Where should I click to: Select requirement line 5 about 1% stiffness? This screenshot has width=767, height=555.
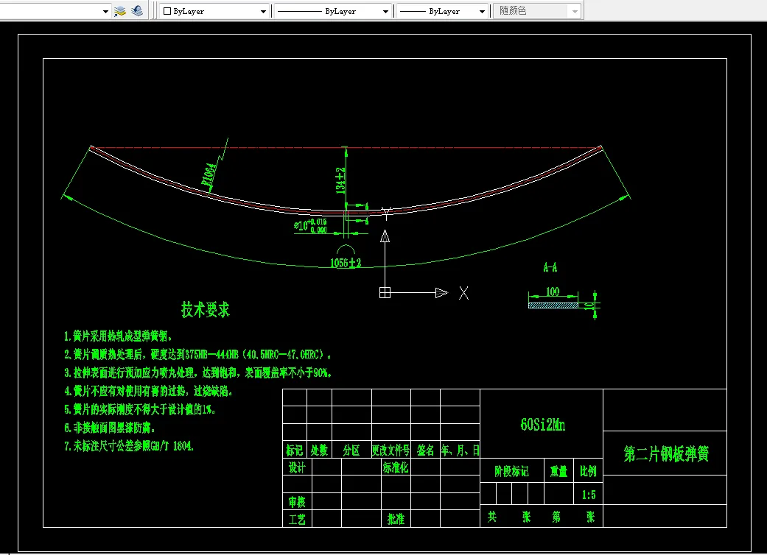[141, 409]
